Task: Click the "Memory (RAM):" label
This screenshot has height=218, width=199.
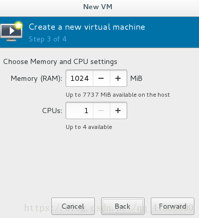Action: click(x=36, y=79)
